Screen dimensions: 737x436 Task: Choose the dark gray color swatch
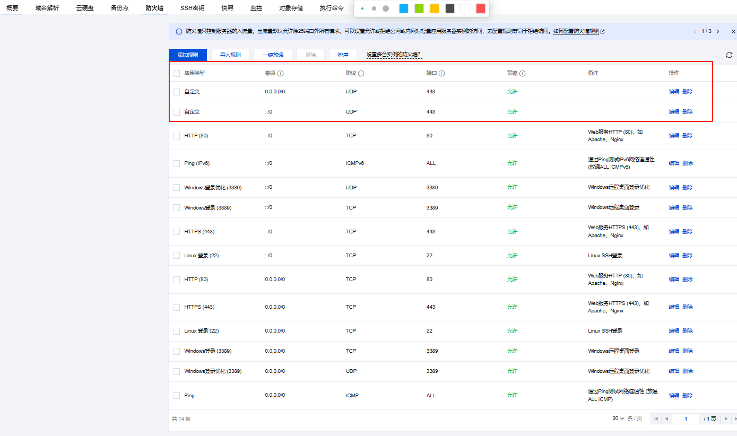coord(450,8)
